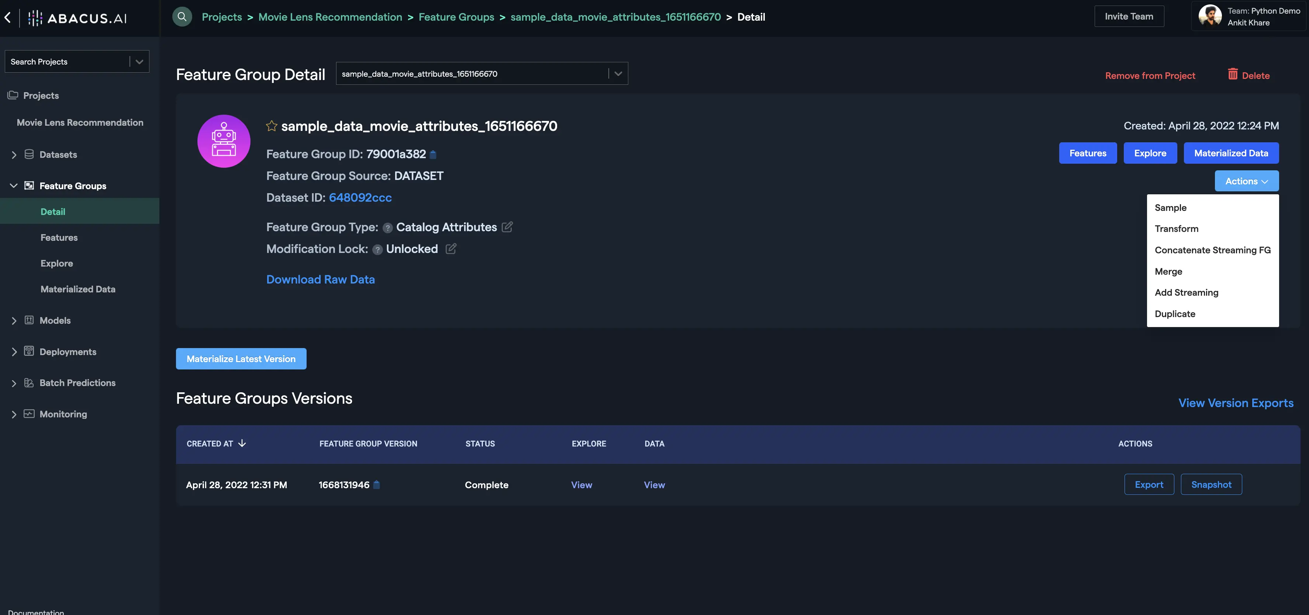The image size is (1309, 615).
Task: Open the Download Raw Data link
Action: pos(320,280)
